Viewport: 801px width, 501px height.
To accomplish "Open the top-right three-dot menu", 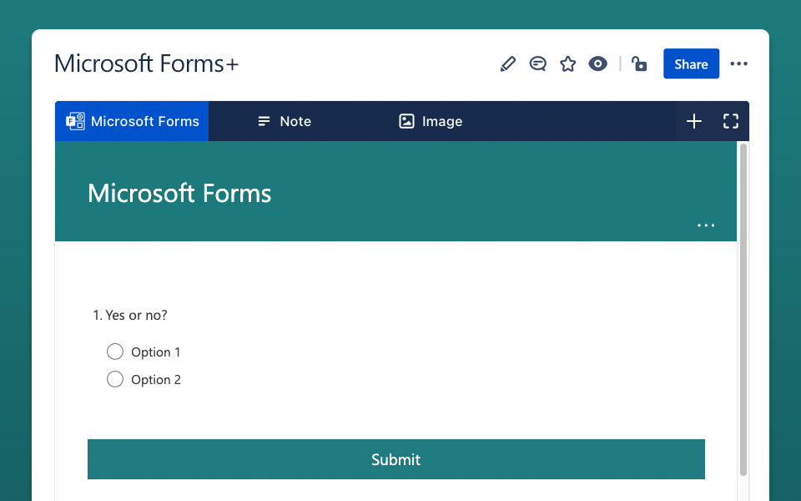I will [738, 63].
